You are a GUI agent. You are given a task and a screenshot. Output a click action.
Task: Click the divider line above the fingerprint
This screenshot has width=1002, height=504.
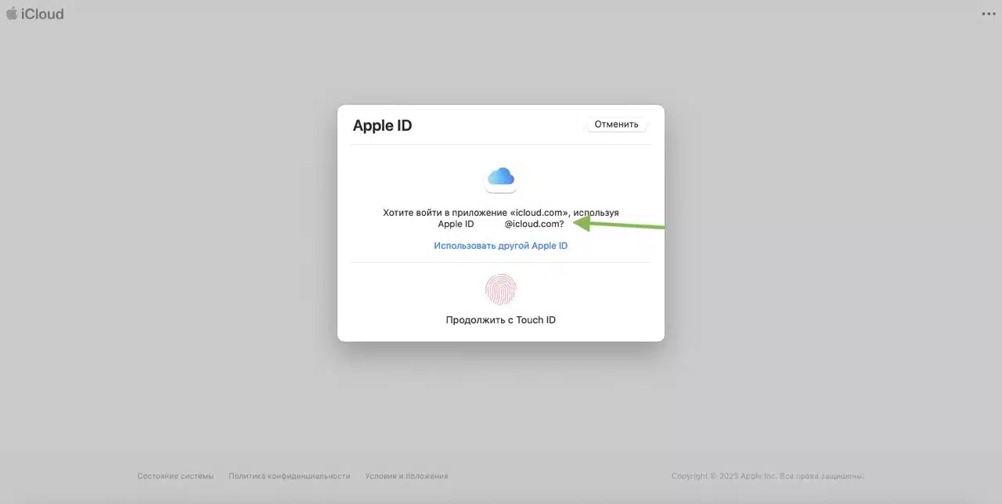[501, 262]
